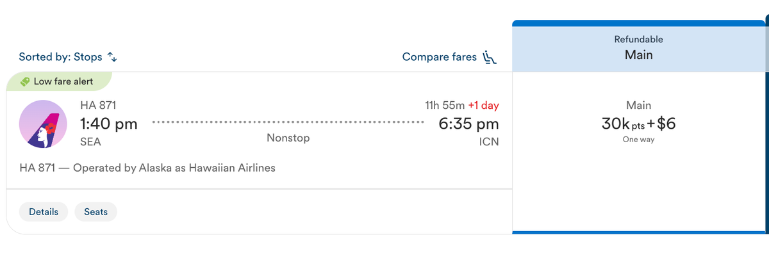
Task: Open the Compare fares link
Action: coord(440,57)
